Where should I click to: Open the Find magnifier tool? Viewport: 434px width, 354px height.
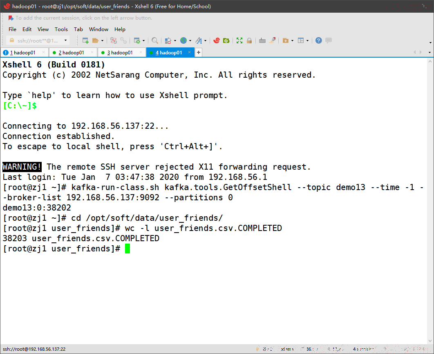coord(155,41)
